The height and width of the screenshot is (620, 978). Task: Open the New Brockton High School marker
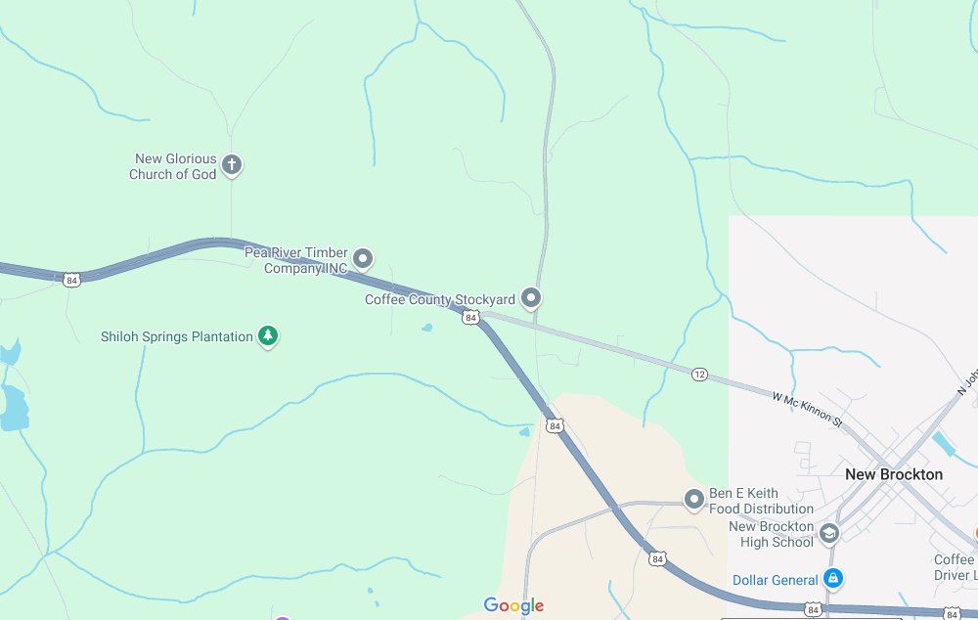[829, 534]
